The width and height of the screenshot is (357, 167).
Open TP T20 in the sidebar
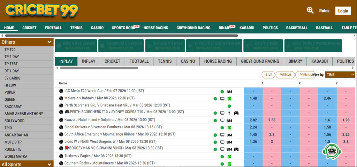click(26, 50)
